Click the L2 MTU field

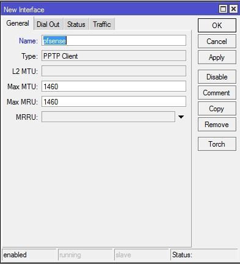pos(114,71)
